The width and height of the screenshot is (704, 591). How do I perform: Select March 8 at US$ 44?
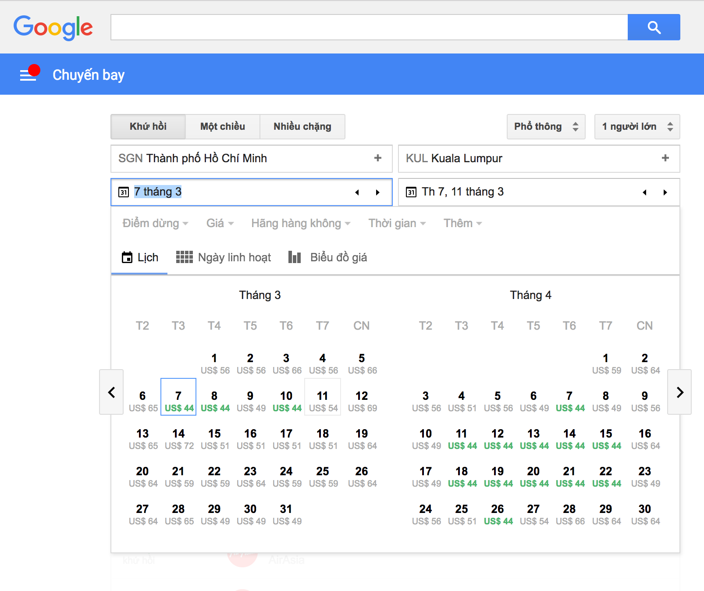[214, 402]
